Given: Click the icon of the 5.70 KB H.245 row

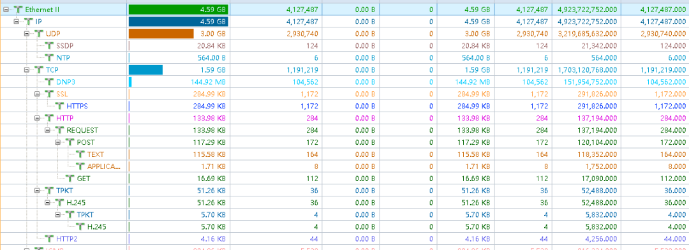Looking at the screenshot, I should 80,226.
